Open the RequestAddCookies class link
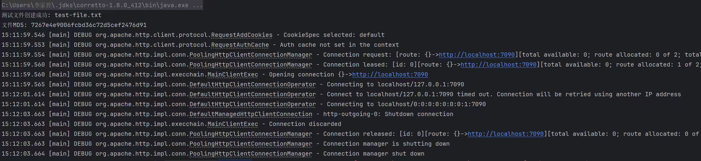 point(242,35)
